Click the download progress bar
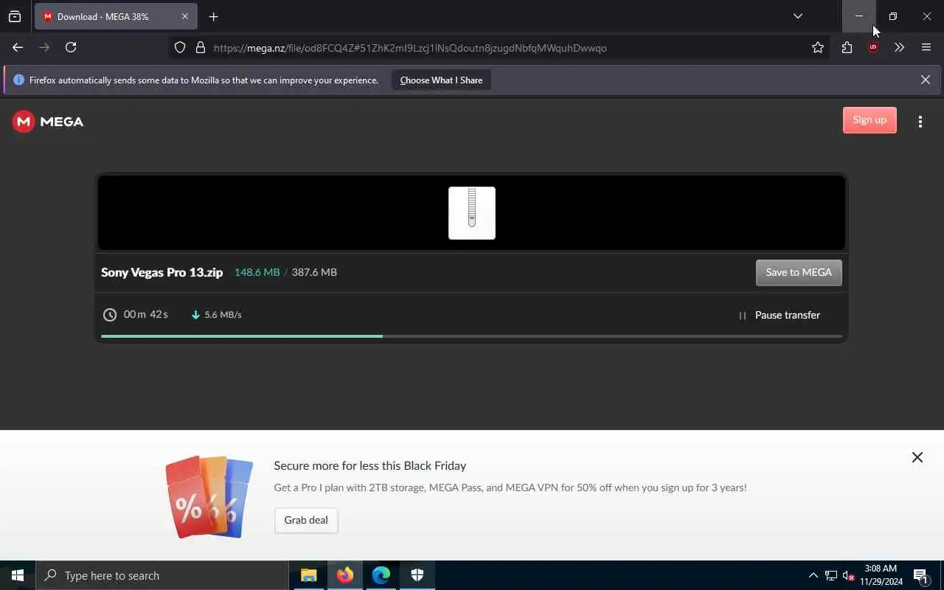The image size is (944, 590). tap(471, 336)
